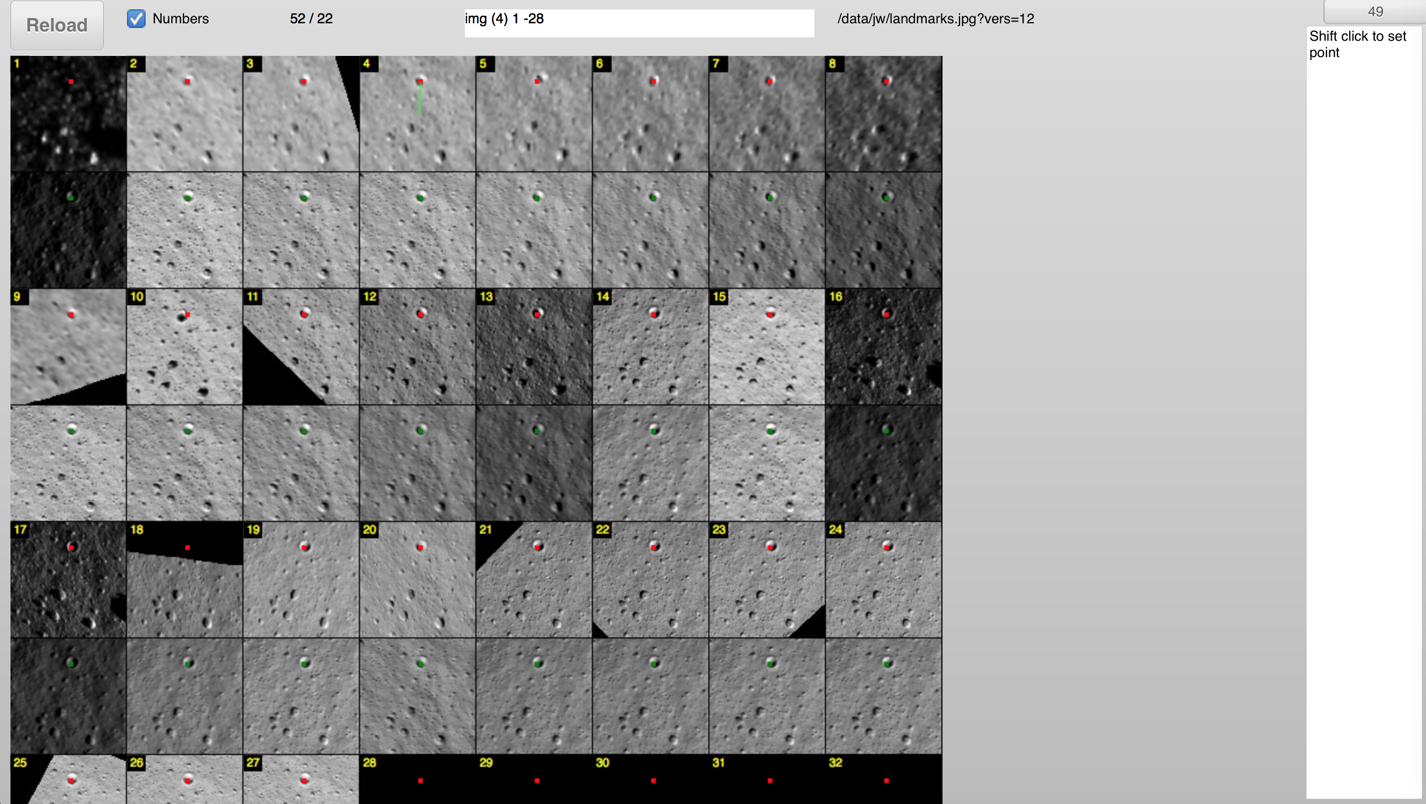1426x804 pixels.
Task: Select landmark thumbnail numbered 13
Action: tap(534, 347)
